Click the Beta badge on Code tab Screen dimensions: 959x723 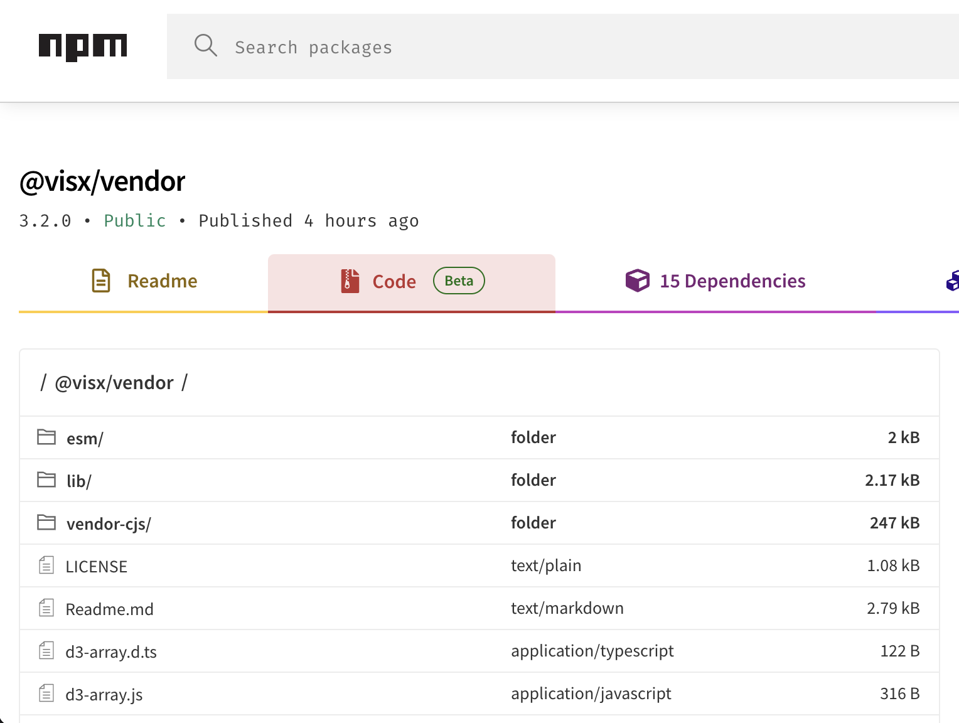click(x=458, y=281)
